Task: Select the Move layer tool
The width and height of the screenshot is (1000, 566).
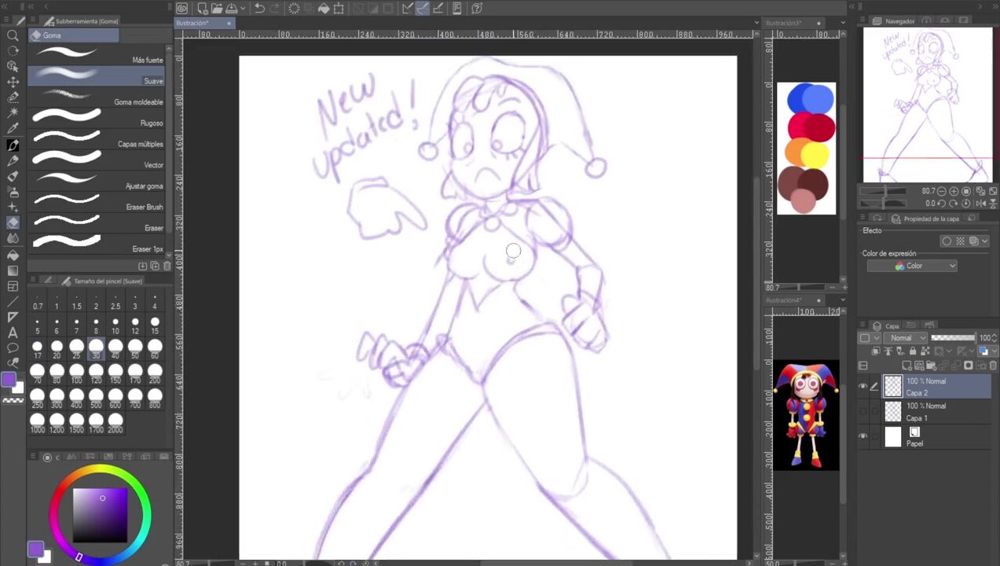Action: [x=13, y=82]
